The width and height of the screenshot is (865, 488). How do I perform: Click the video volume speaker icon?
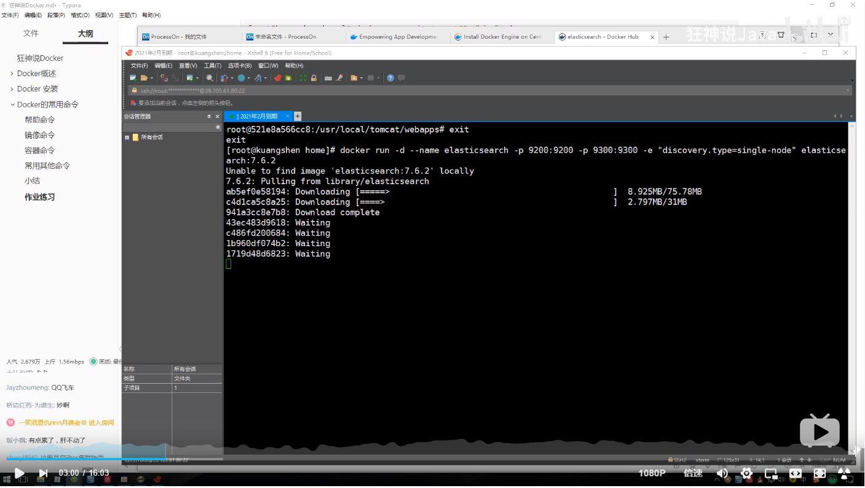click(722, 473)
